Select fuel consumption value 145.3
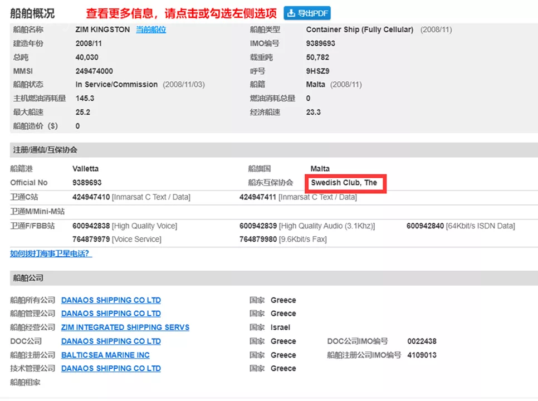This screenshot has height=401, width=538. pos(85,99)
